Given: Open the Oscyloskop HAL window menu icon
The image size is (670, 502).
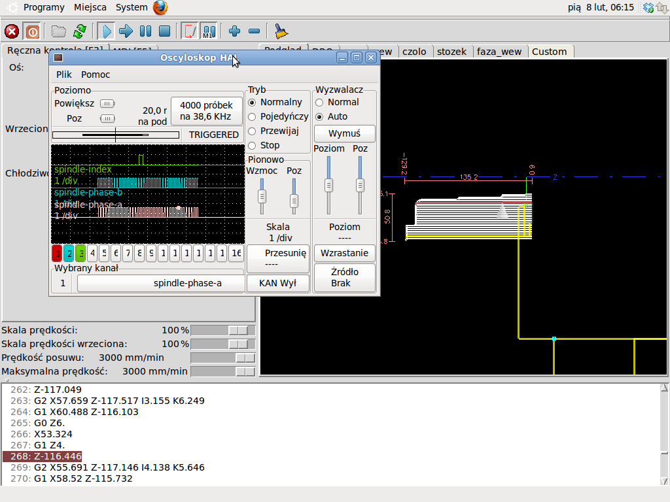Looking at the screenshot, I should coord(58,58).
